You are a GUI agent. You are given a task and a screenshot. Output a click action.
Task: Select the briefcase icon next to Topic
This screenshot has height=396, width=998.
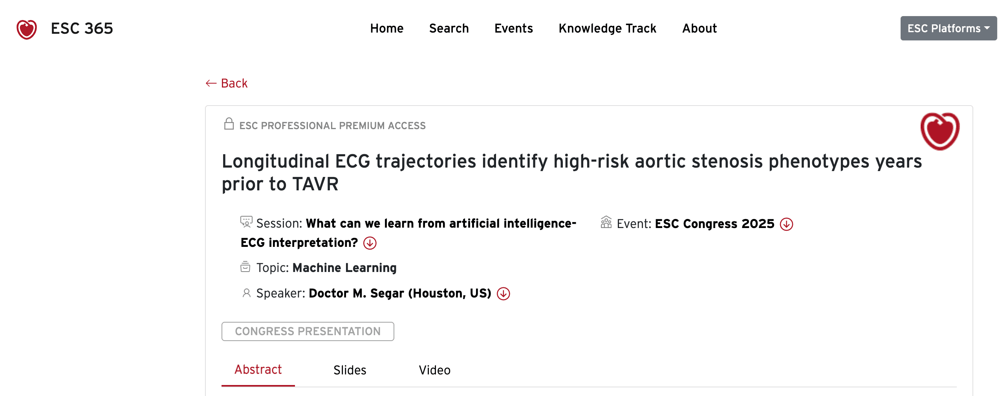tap(245, 267)
